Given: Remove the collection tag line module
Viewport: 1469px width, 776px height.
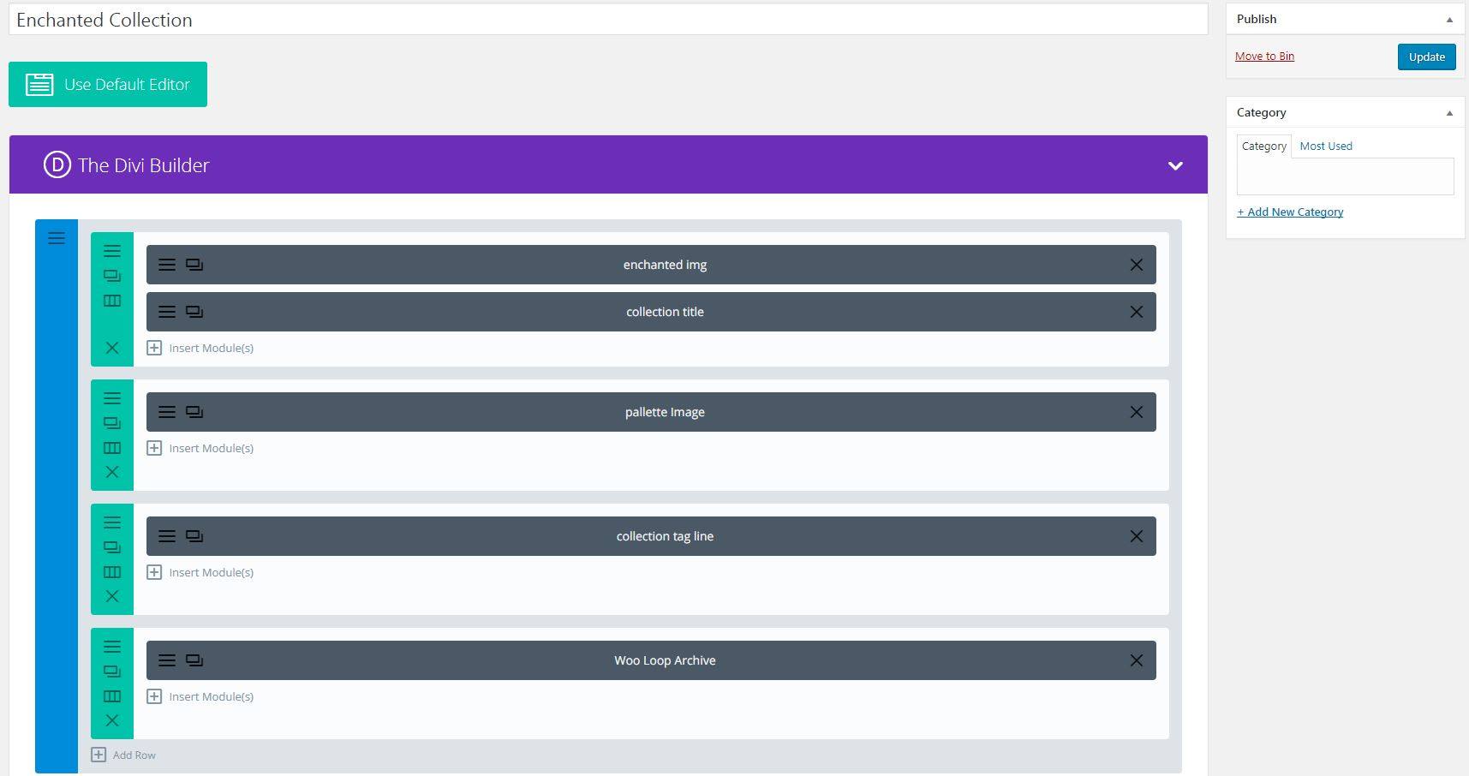Looking at the screenshot, I should click(x=1136, y=536).
